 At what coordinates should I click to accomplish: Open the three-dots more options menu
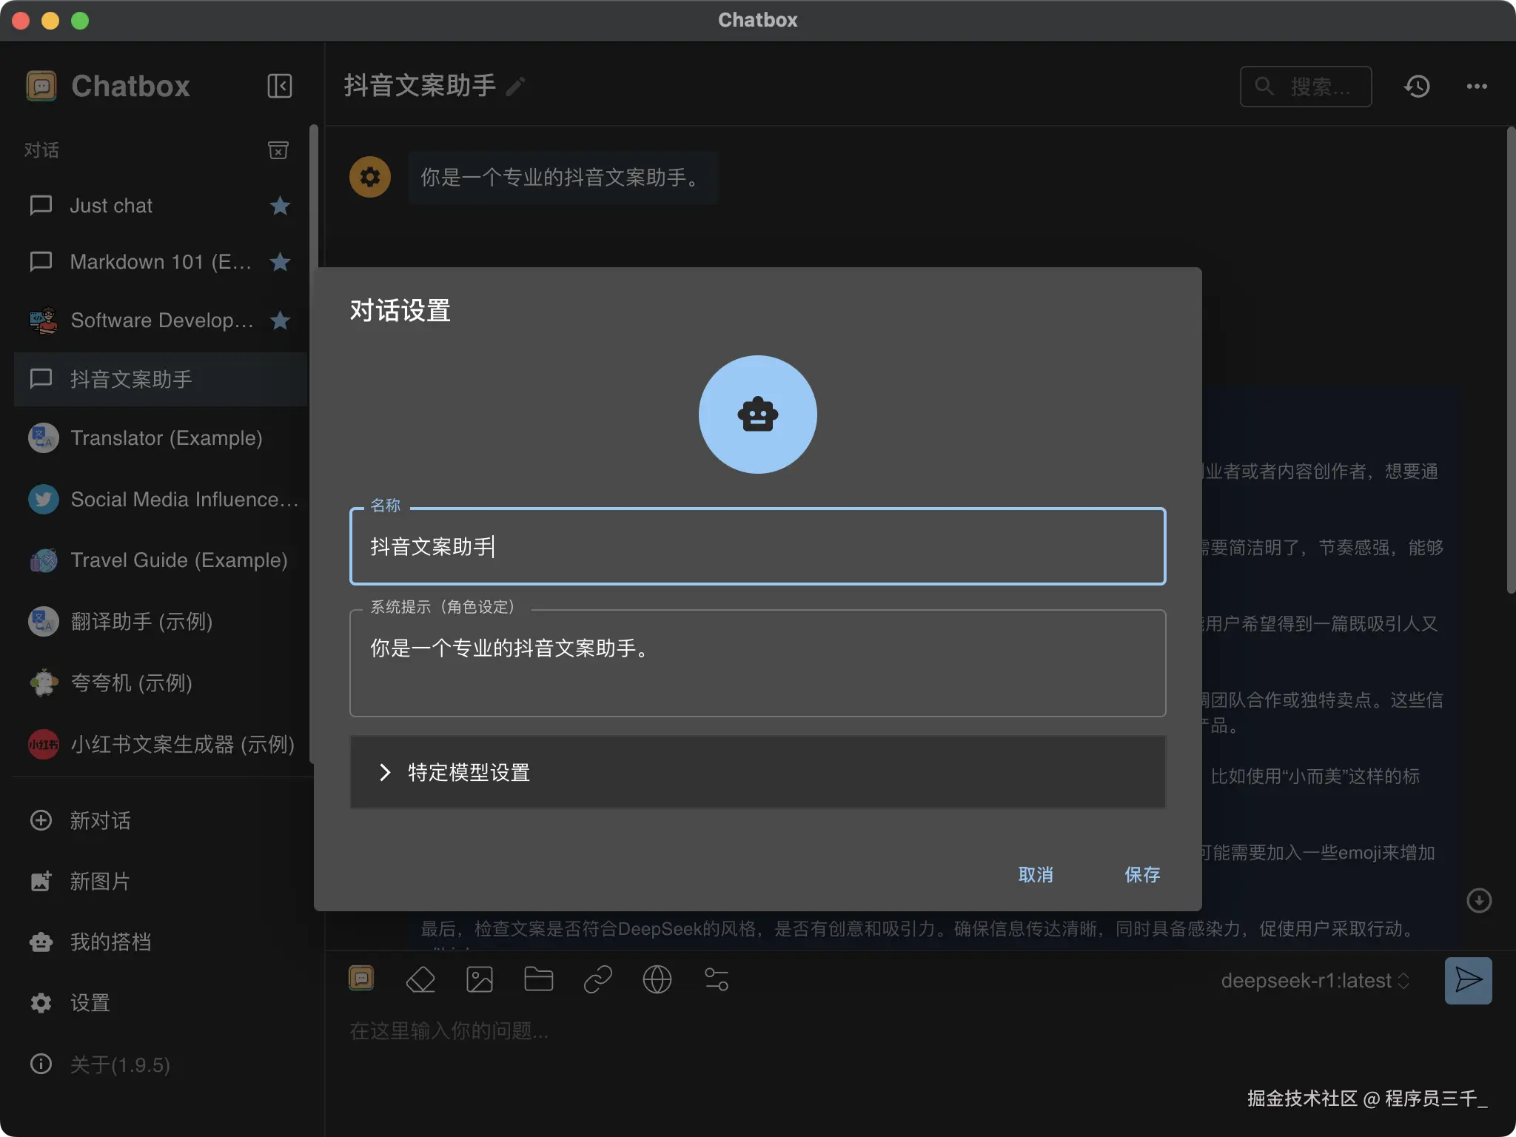coord(1477,86)
